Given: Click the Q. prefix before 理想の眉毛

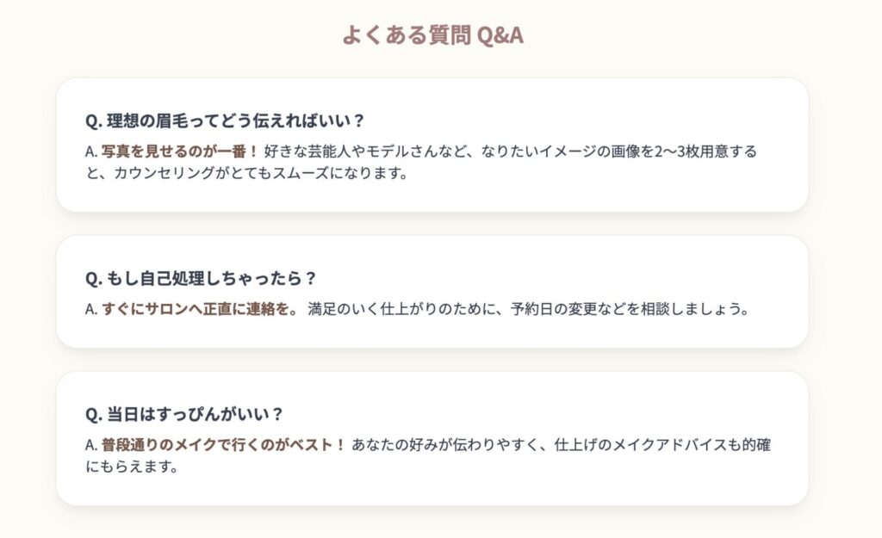Looking at the screenshot, I should [x=94, y=121].
